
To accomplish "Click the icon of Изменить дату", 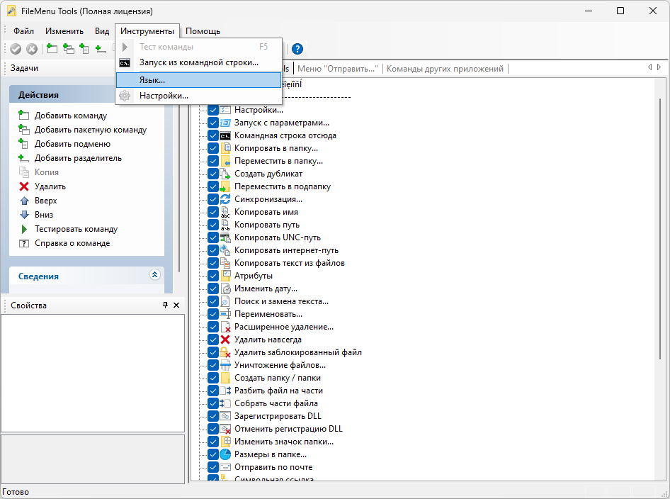I will (x=225, y=288).
